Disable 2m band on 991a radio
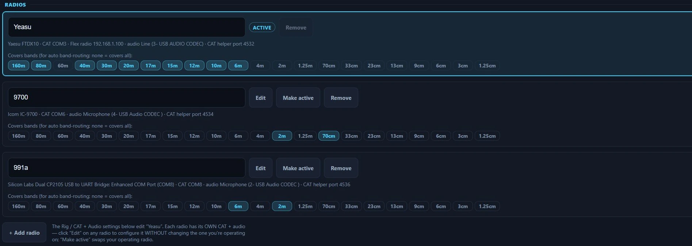This screenshot has width=692, height=246. 282,206
